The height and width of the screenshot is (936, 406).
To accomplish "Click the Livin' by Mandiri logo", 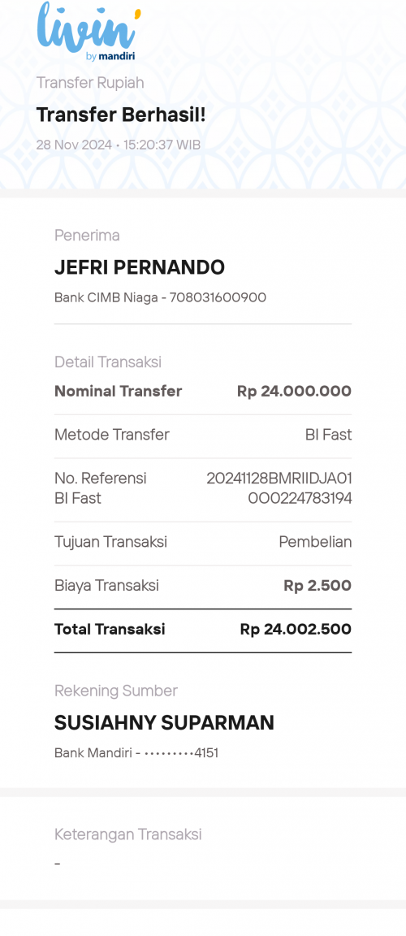I will [x=89, y=31].
